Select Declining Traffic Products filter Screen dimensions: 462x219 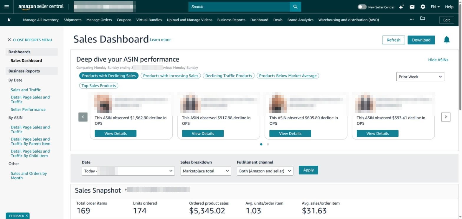tap(229, 76)
